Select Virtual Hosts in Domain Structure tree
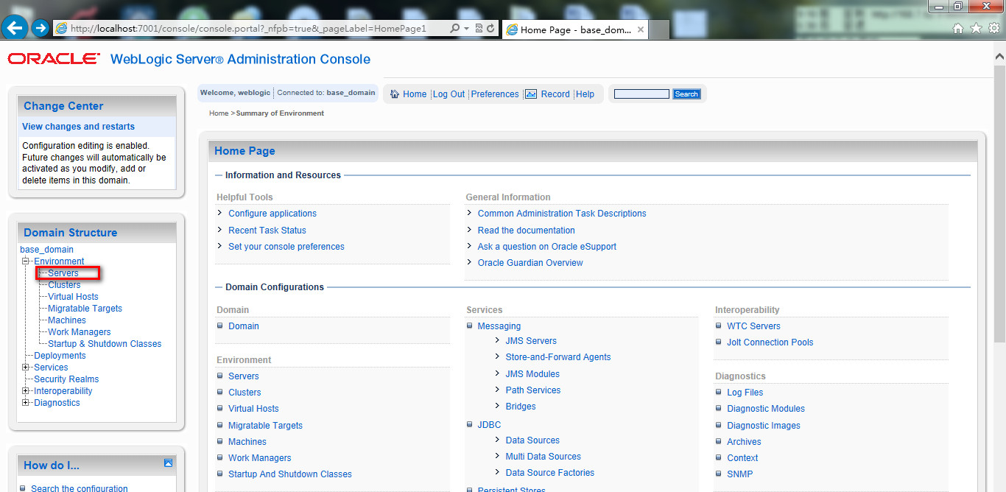 [x=73, y=297]
